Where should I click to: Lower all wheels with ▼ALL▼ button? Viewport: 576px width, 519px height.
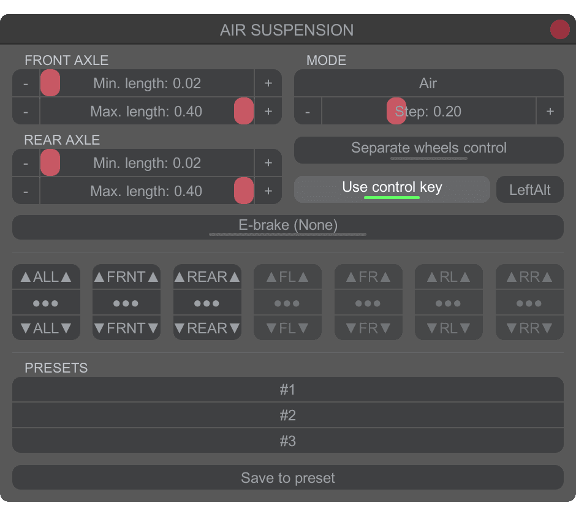pos(46,328)
